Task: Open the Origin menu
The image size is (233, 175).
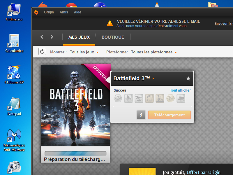Action: pos(49,12)
